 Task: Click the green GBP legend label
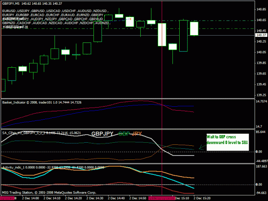pos(124,134)
